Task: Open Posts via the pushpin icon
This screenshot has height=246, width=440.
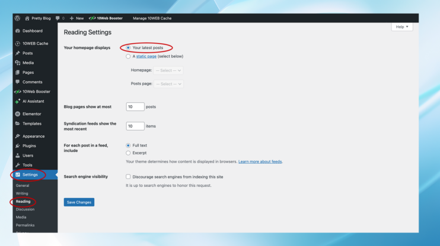Action: 18,53
